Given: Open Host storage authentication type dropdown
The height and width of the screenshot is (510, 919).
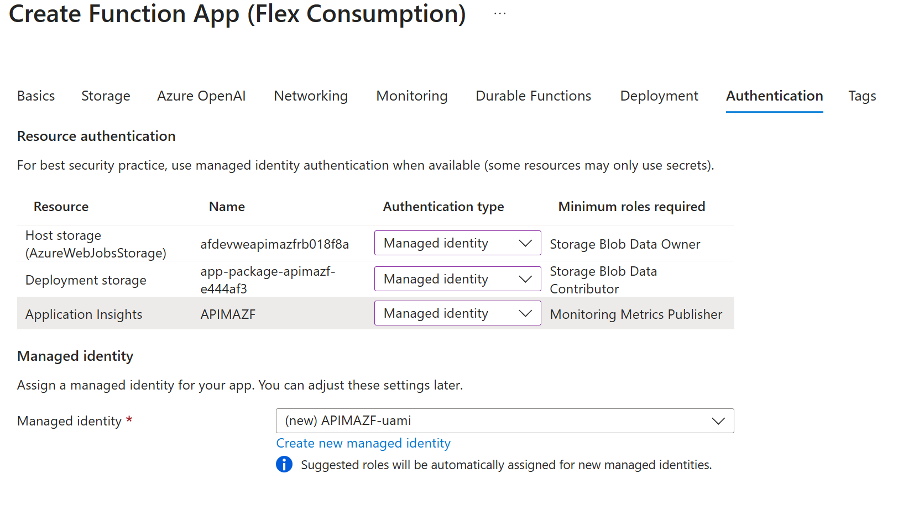Looking at the screenshot, I should pos(457,243).
